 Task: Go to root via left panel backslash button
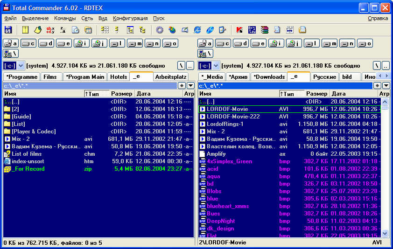coord(181,66)
